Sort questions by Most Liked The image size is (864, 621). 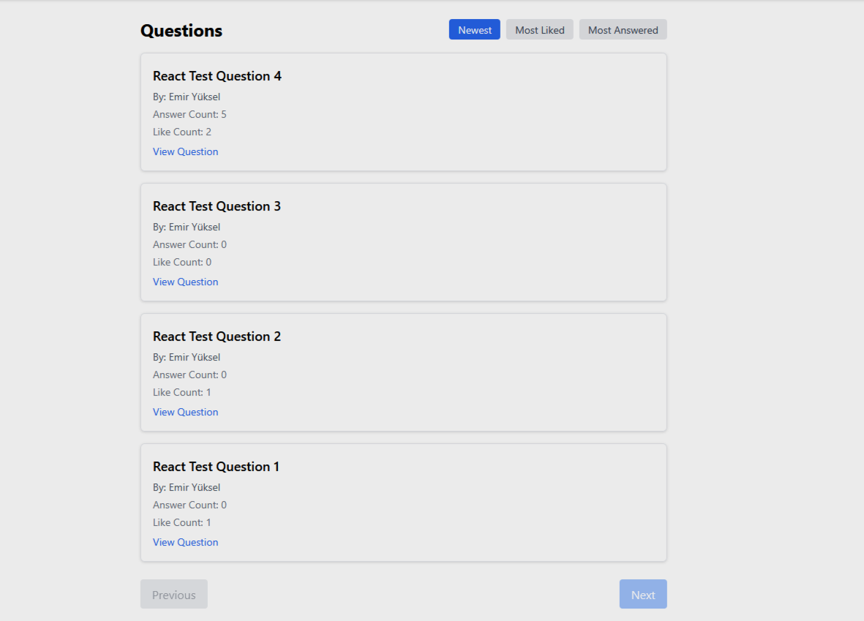(539, 30)
